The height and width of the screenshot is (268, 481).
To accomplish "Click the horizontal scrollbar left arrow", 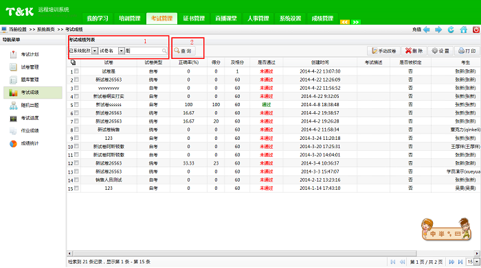I will coord(69,254).
